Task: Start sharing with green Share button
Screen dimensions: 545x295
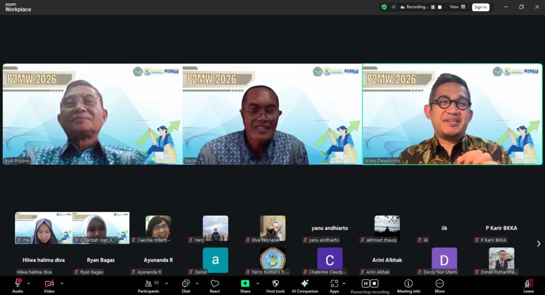Action: point(245,284)
